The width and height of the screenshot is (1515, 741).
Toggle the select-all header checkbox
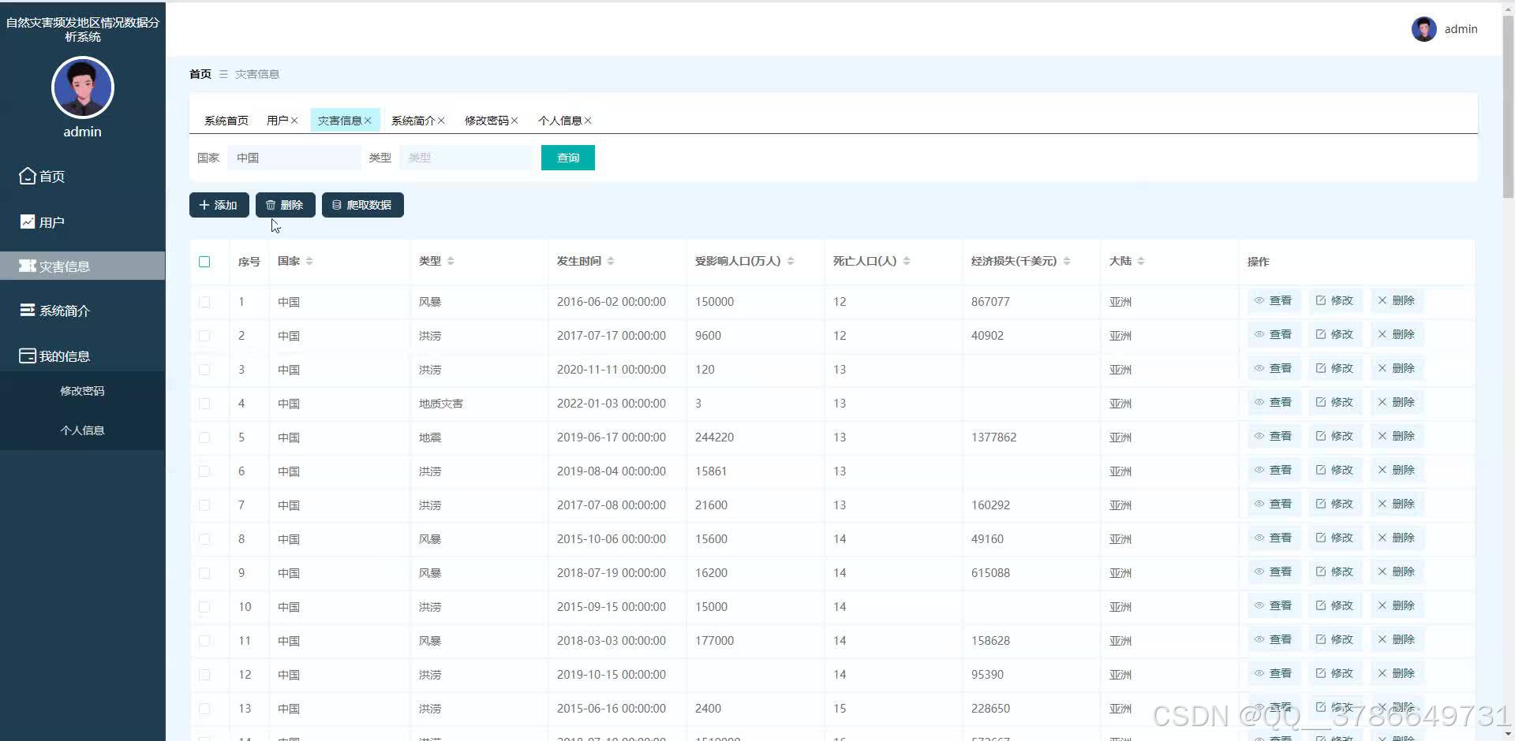[204, 262]
